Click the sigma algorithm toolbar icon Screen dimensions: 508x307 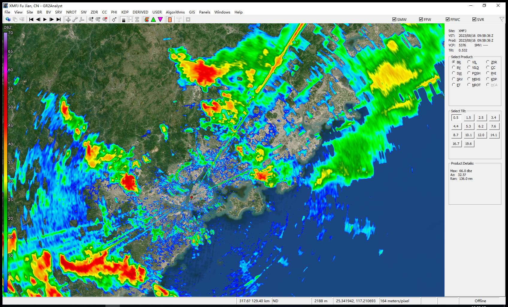[x=137, y=19]
